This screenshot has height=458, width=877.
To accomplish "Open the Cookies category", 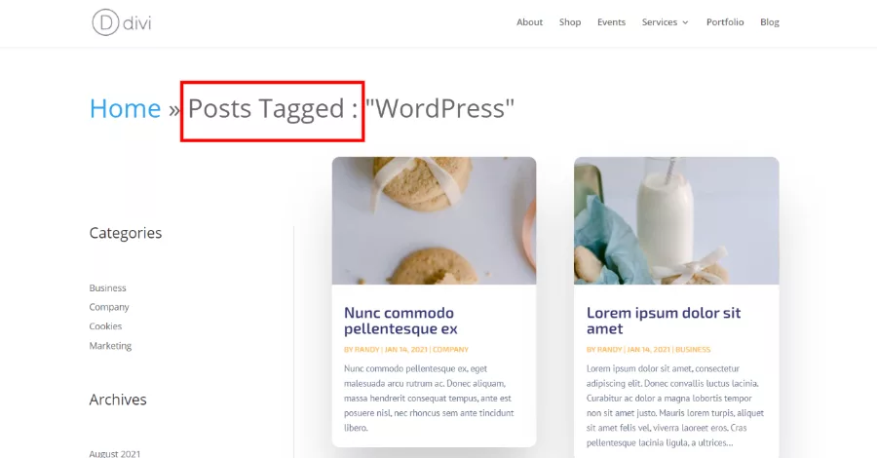I will [105, 326].
